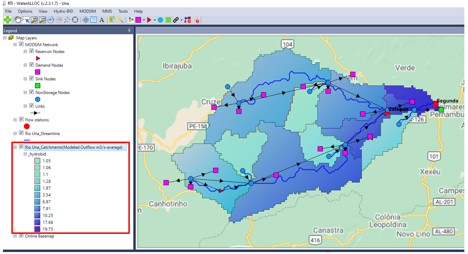This screenshot has height=254, width=468.
Task: Select the Identify feature tool
Action: coord(85,20)
